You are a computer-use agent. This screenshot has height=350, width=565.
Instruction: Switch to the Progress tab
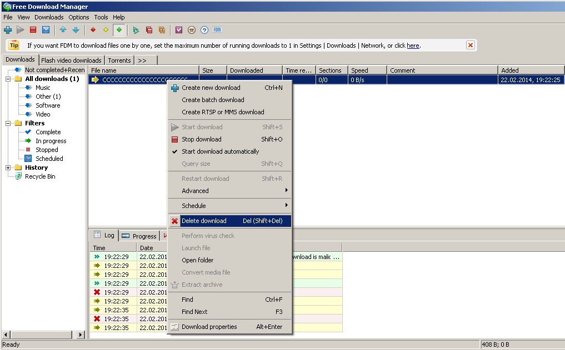(139, 236)
